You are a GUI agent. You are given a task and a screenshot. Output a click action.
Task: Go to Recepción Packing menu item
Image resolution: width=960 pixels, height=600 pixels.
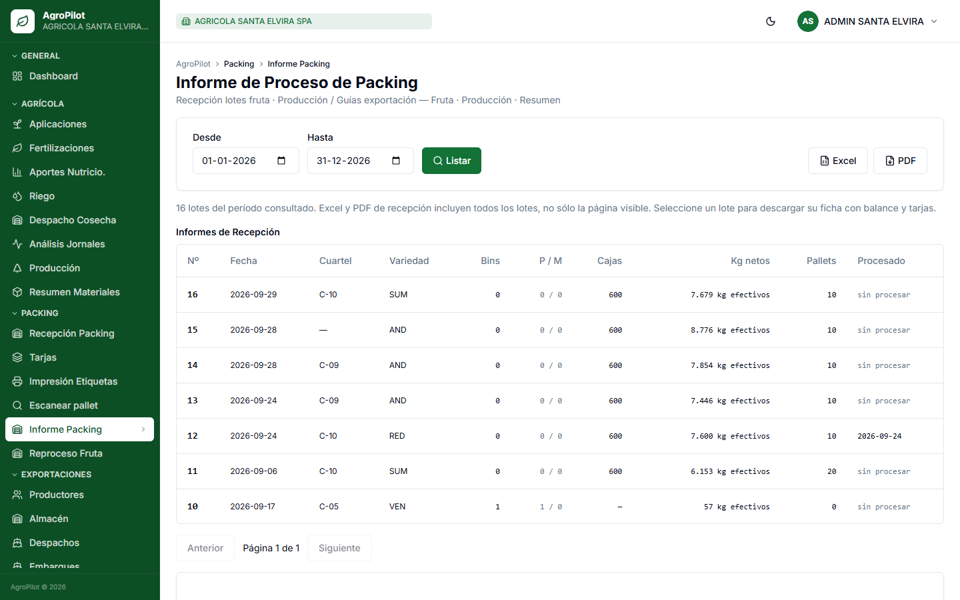coord(80,333)
